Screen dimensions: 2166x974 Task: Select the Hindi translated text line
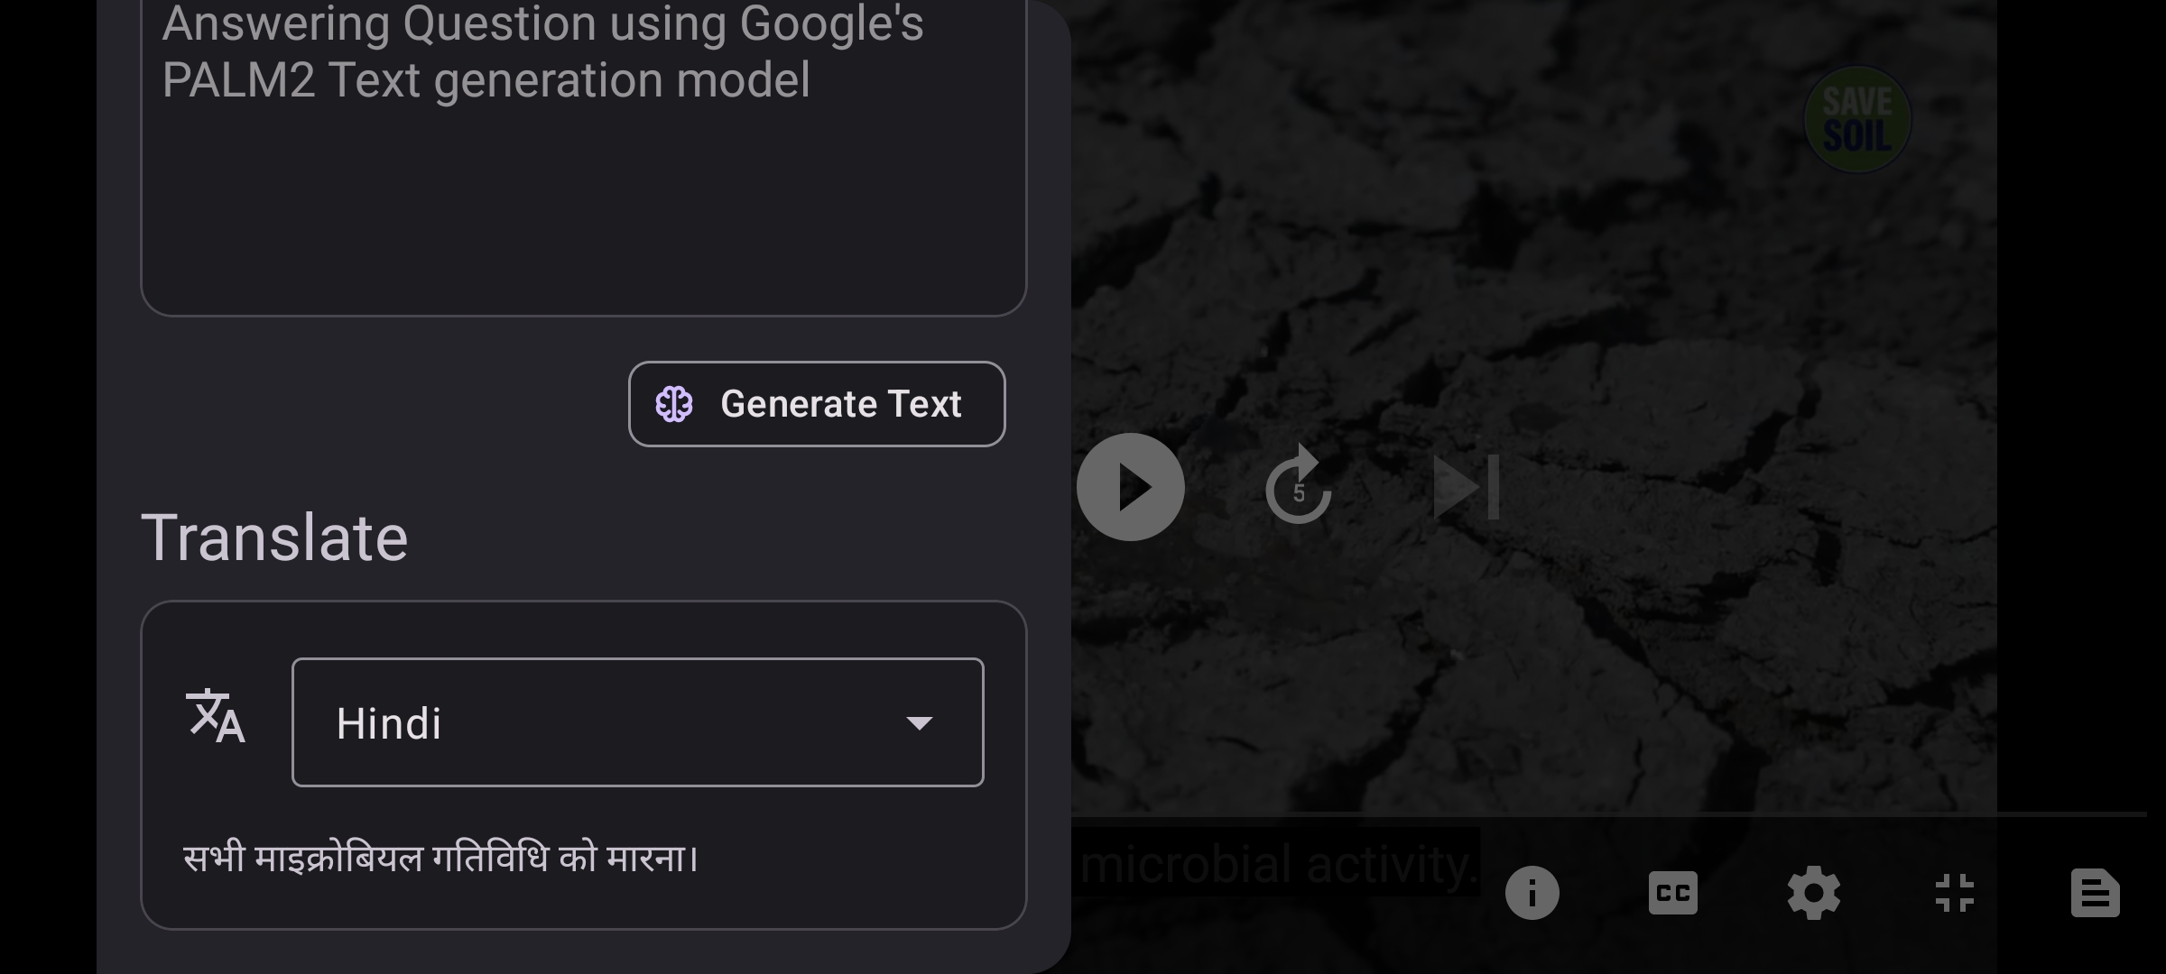[x=440, y=857]
